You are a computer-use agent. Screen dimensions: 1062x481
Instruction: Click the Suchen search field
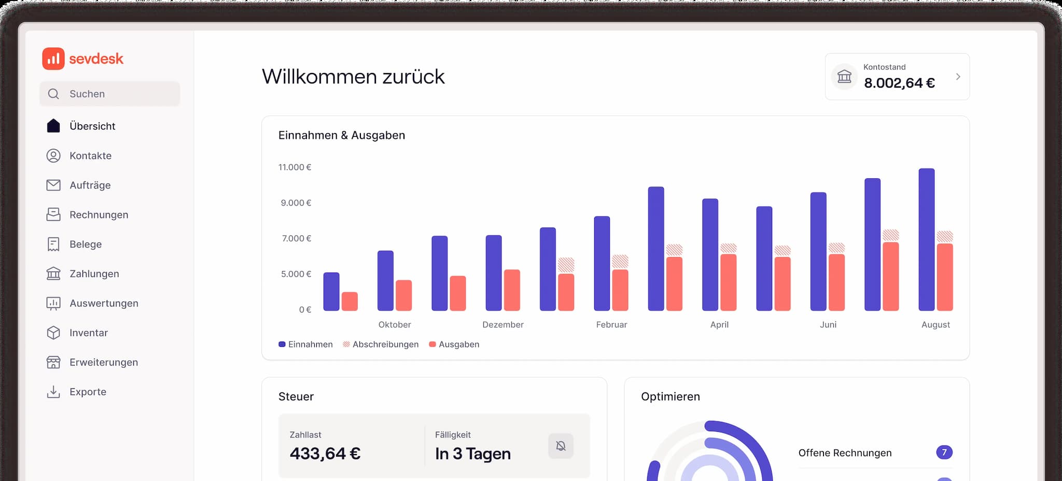click(x=109, y=94)
